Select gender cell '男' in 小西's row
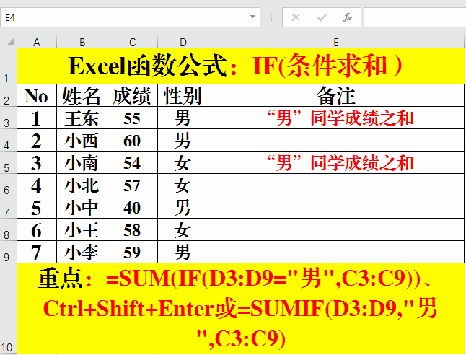Screen dimensions: 466x355 click(x=183, y=140)
